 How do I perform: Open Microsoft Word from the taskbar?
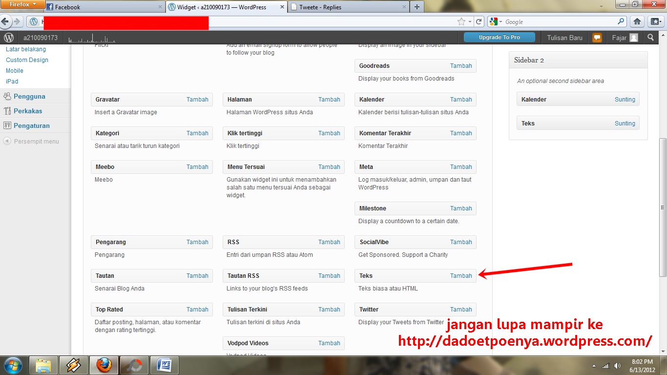click(x=165, y=365)
